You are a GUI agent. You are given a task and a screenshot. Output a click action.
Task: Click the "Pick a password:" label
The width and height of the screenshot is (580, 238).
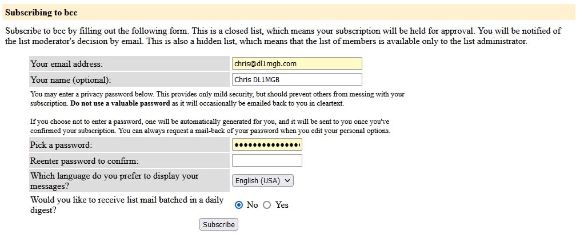pyautogui.click(x=61, y=145)
